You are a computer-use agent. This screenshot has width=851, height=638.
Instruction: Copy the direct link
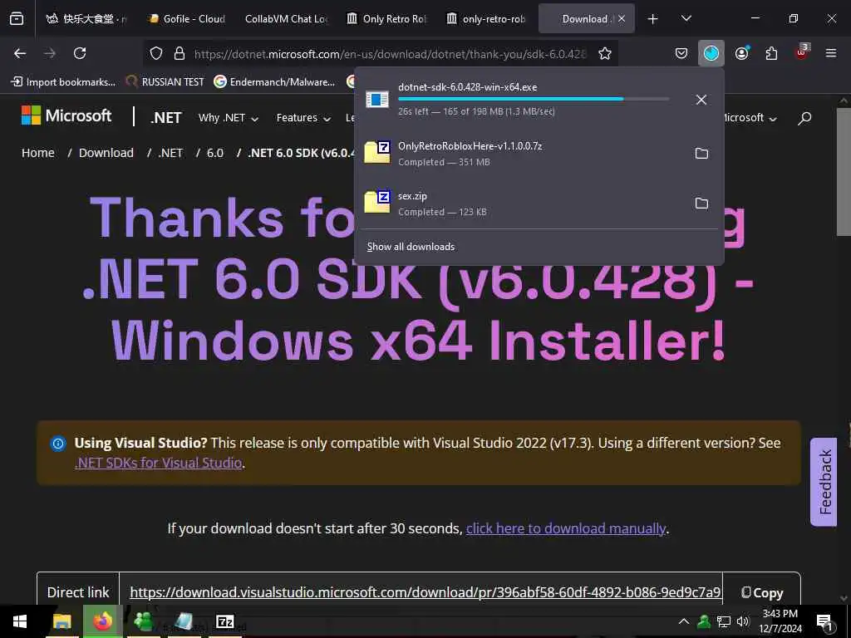click(762, 592)
